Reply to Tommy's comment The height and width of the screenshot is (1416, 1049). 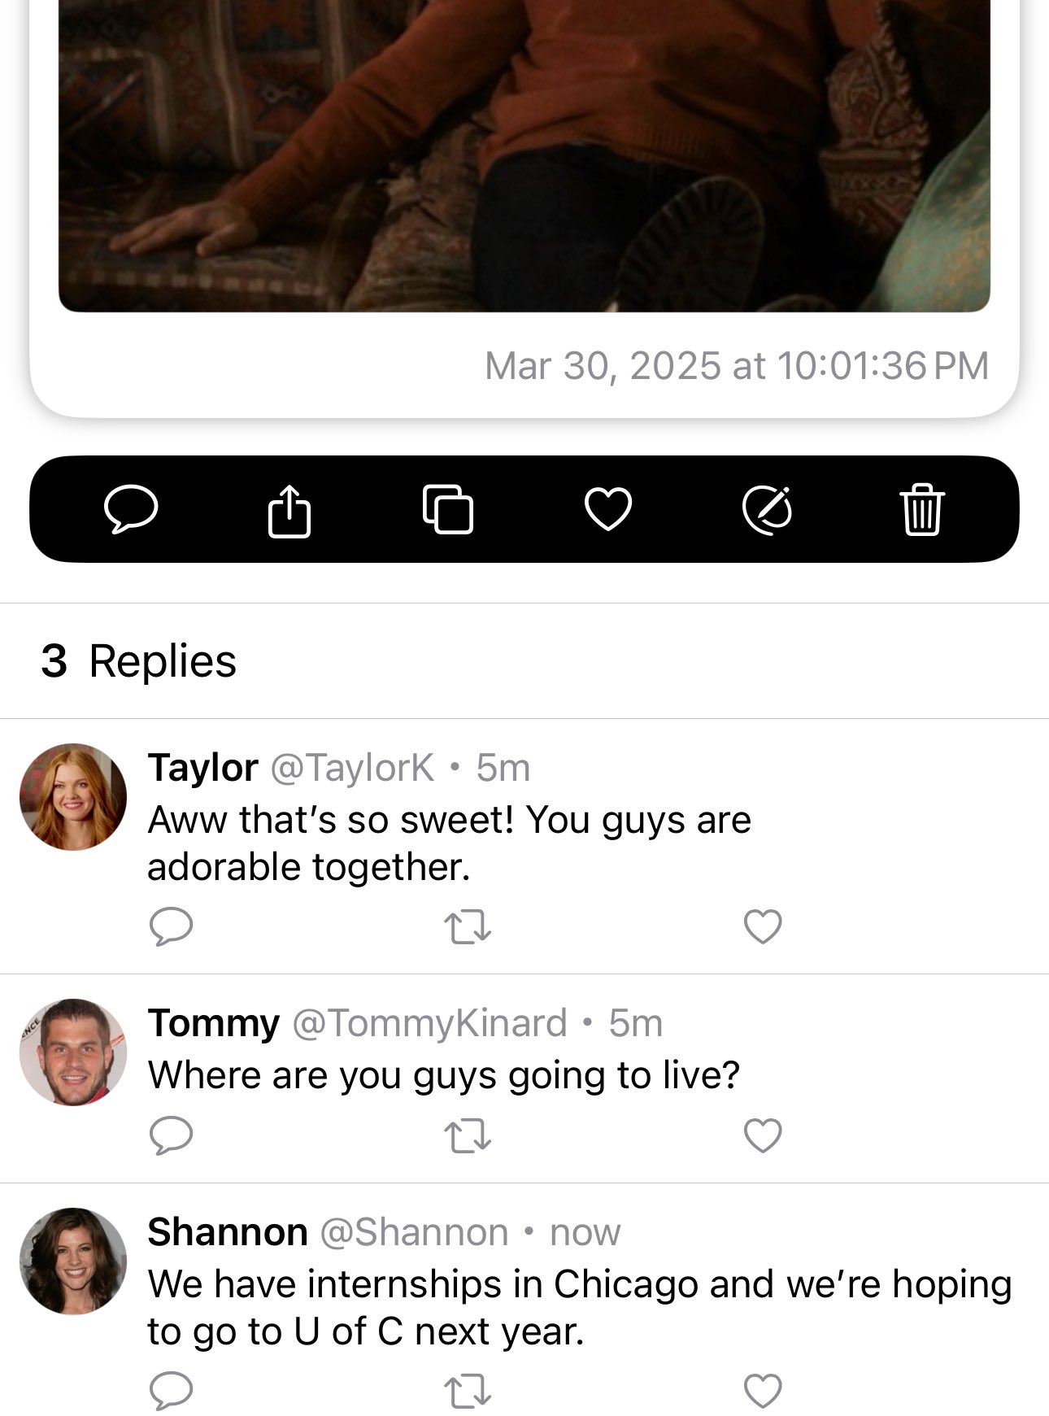click(172, 1135)
